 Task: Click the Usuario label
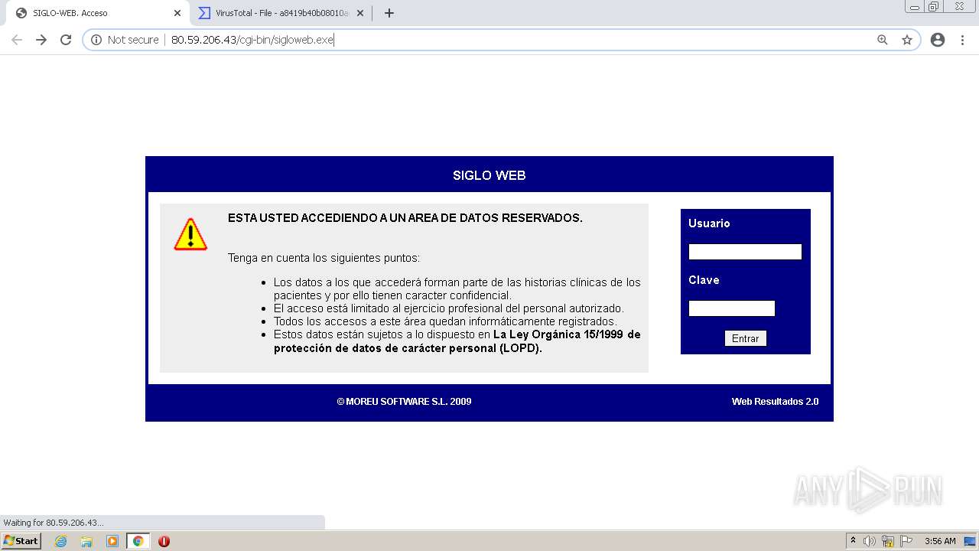coord(709,223)
